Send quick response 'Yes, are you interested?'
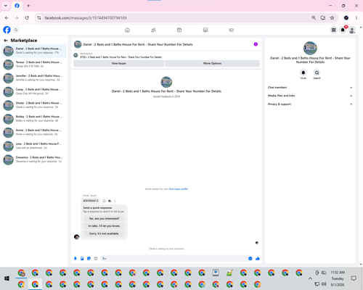 tap(104, 219)
